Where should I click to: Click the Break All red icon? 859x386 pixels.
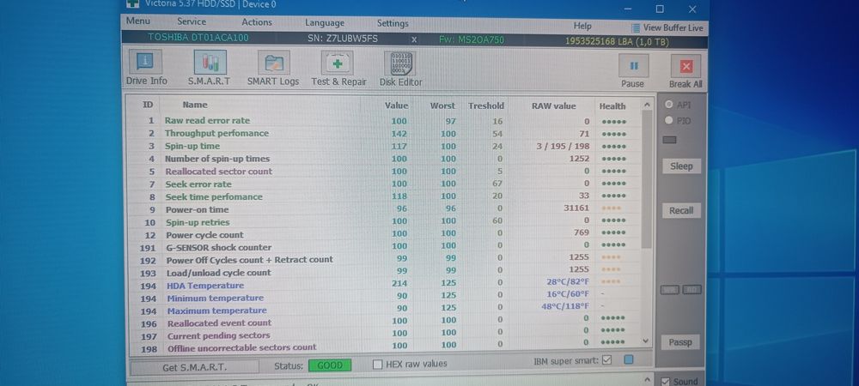685,67
